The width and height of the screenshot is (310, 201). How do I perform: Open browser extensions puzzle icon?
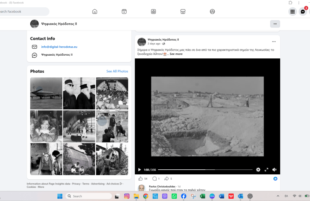click(290, 3)
